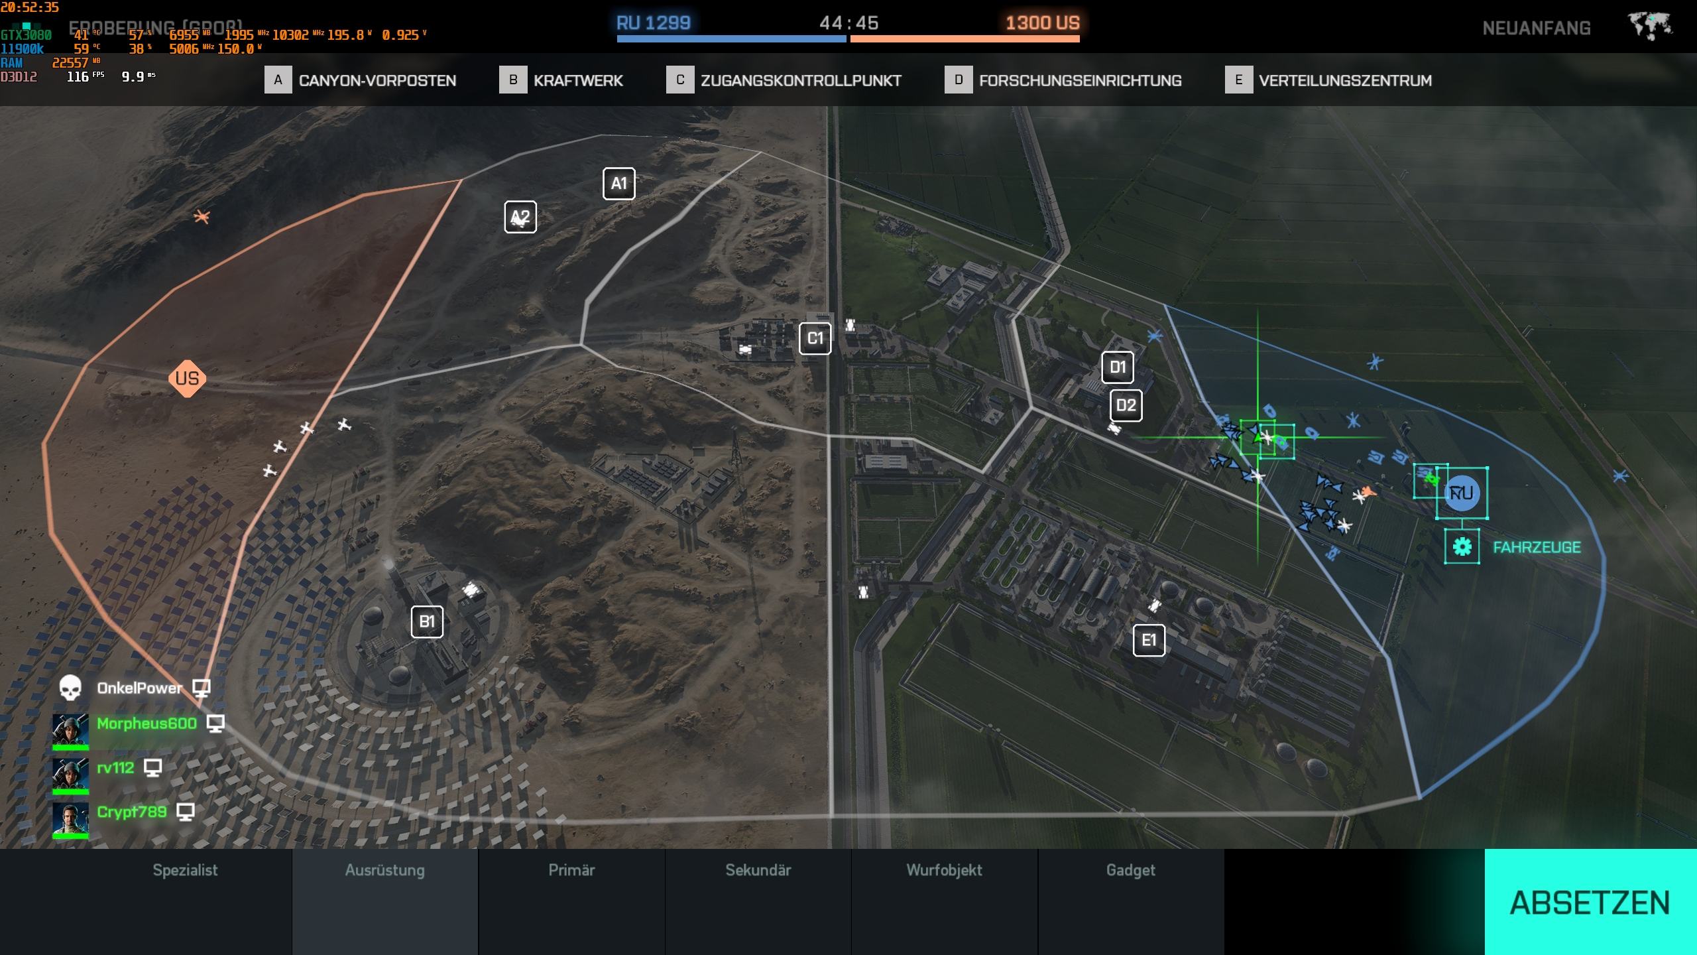
Task: Click Crypt789's specialist portrait
Action: 70,820
